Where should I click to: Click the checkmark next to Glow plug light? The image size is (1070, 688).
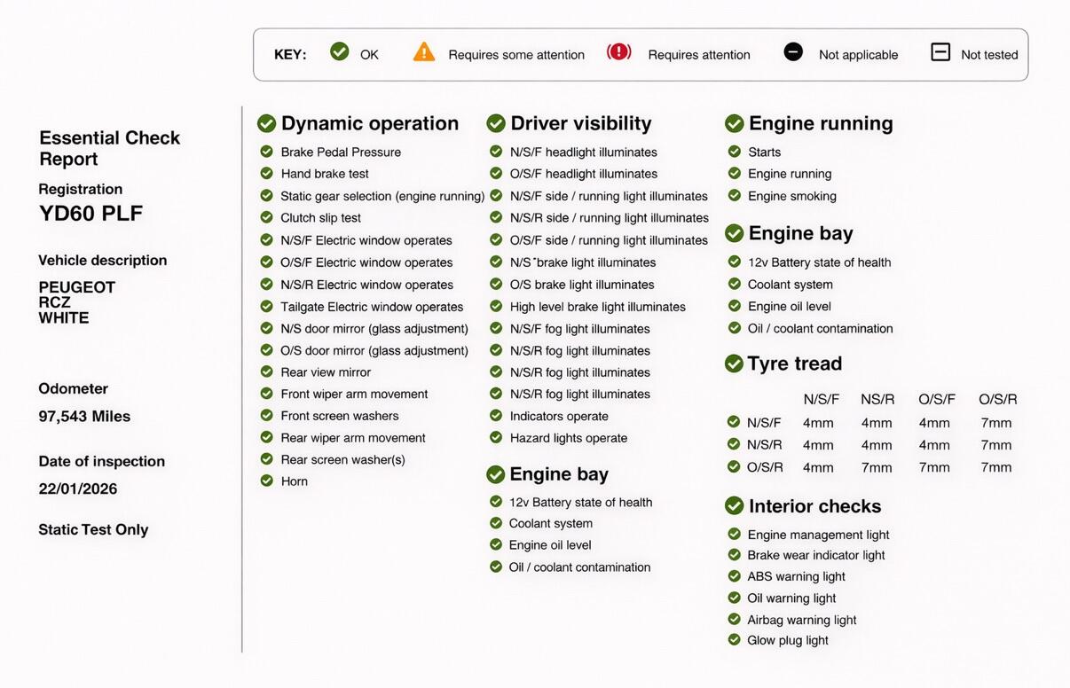(734, 639)
